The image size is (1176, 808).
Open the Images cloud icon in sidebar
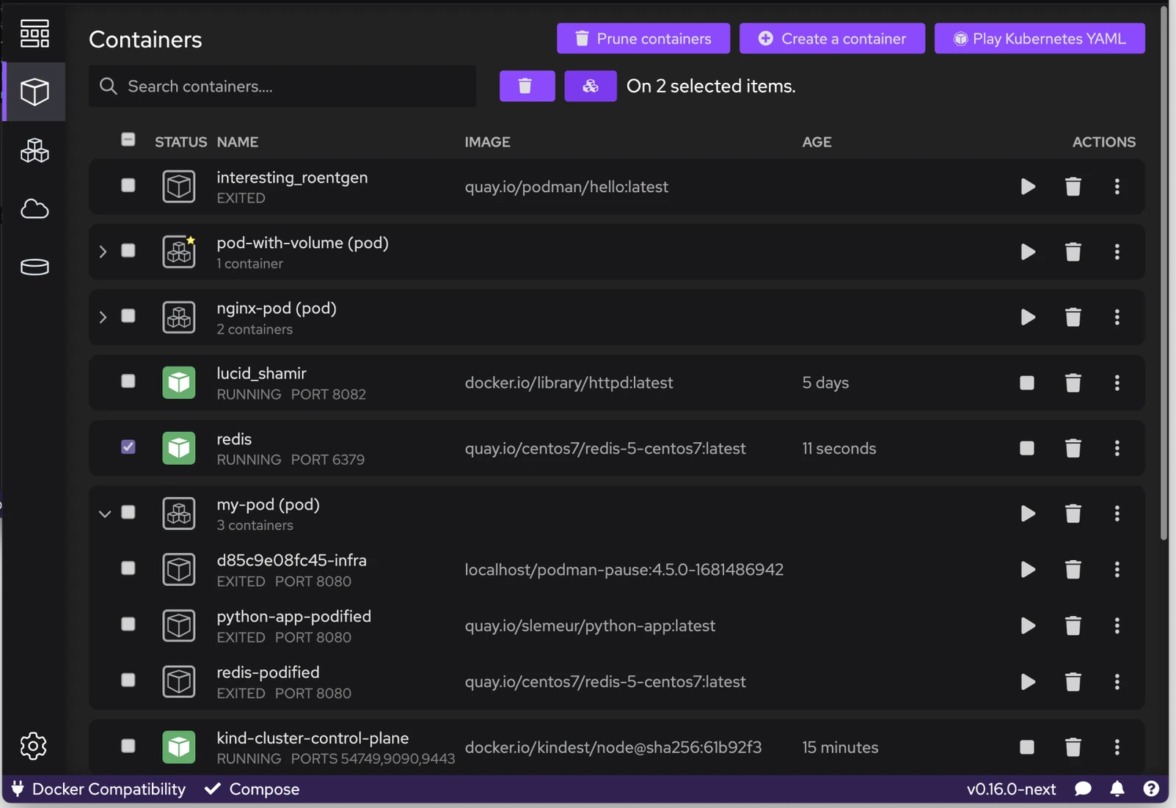tap(34, 209)
